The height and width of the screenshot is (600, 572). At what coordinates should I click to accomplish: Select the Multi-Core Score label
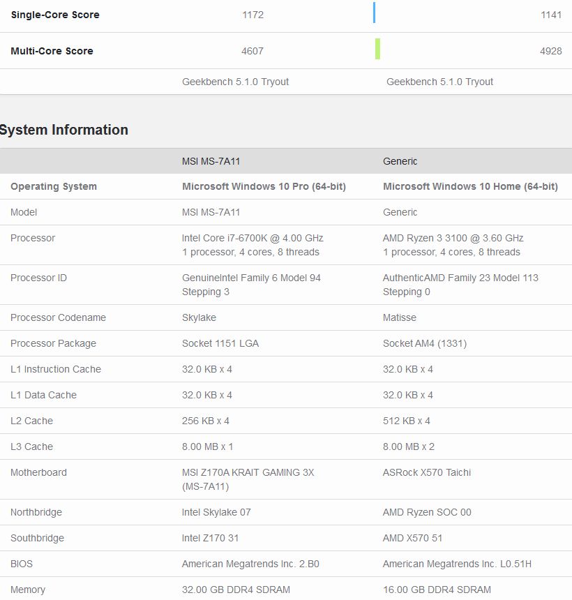(52, 51)
